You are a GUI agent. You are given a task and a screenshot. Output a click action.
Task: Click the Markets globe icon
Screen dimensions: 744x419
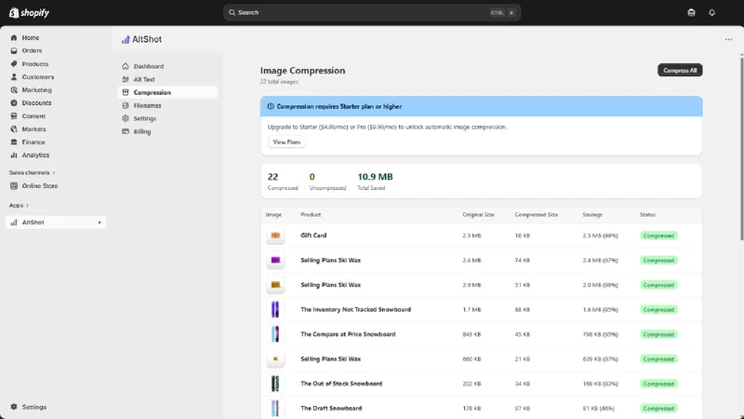click(14, 128)
